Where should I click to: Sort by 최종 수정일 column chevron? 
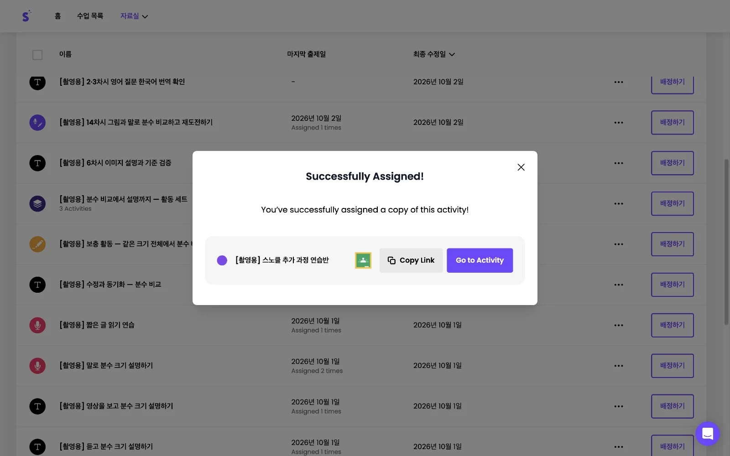(452, 54)
